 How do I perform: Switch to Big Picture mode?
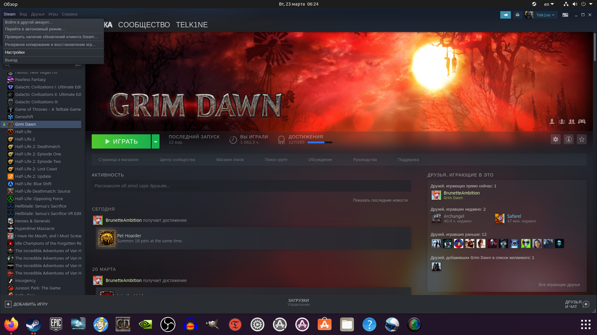tap(565, 15)
